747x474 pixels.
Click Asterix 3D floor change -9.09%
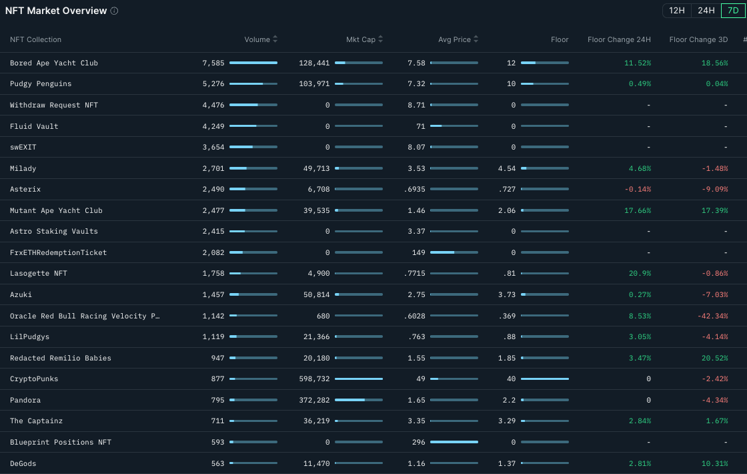714,190
